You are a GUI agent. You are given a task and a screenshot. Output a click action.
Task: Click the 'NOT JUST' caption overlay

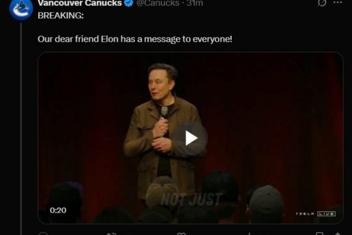pyautogui.click(x=191, y=199)
